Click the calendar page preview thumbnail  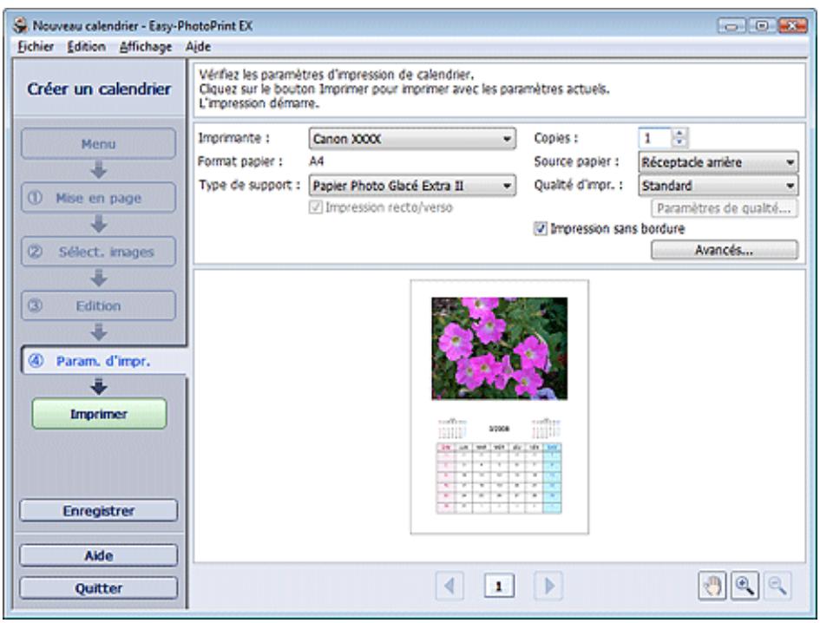[x=500, y=407]
